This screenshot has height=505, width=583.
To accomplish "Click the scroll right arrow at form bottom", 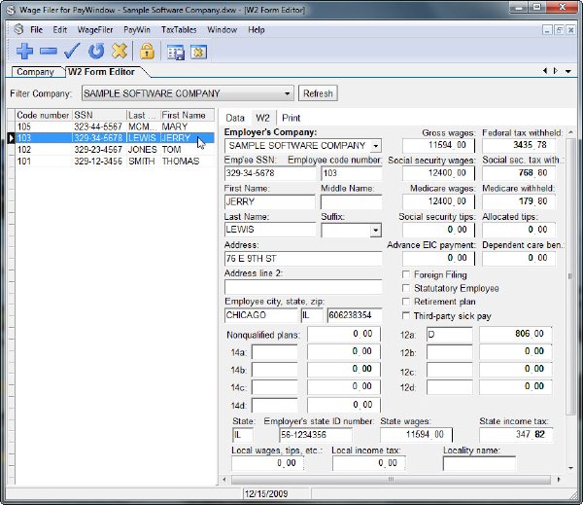I will point(559,480).
